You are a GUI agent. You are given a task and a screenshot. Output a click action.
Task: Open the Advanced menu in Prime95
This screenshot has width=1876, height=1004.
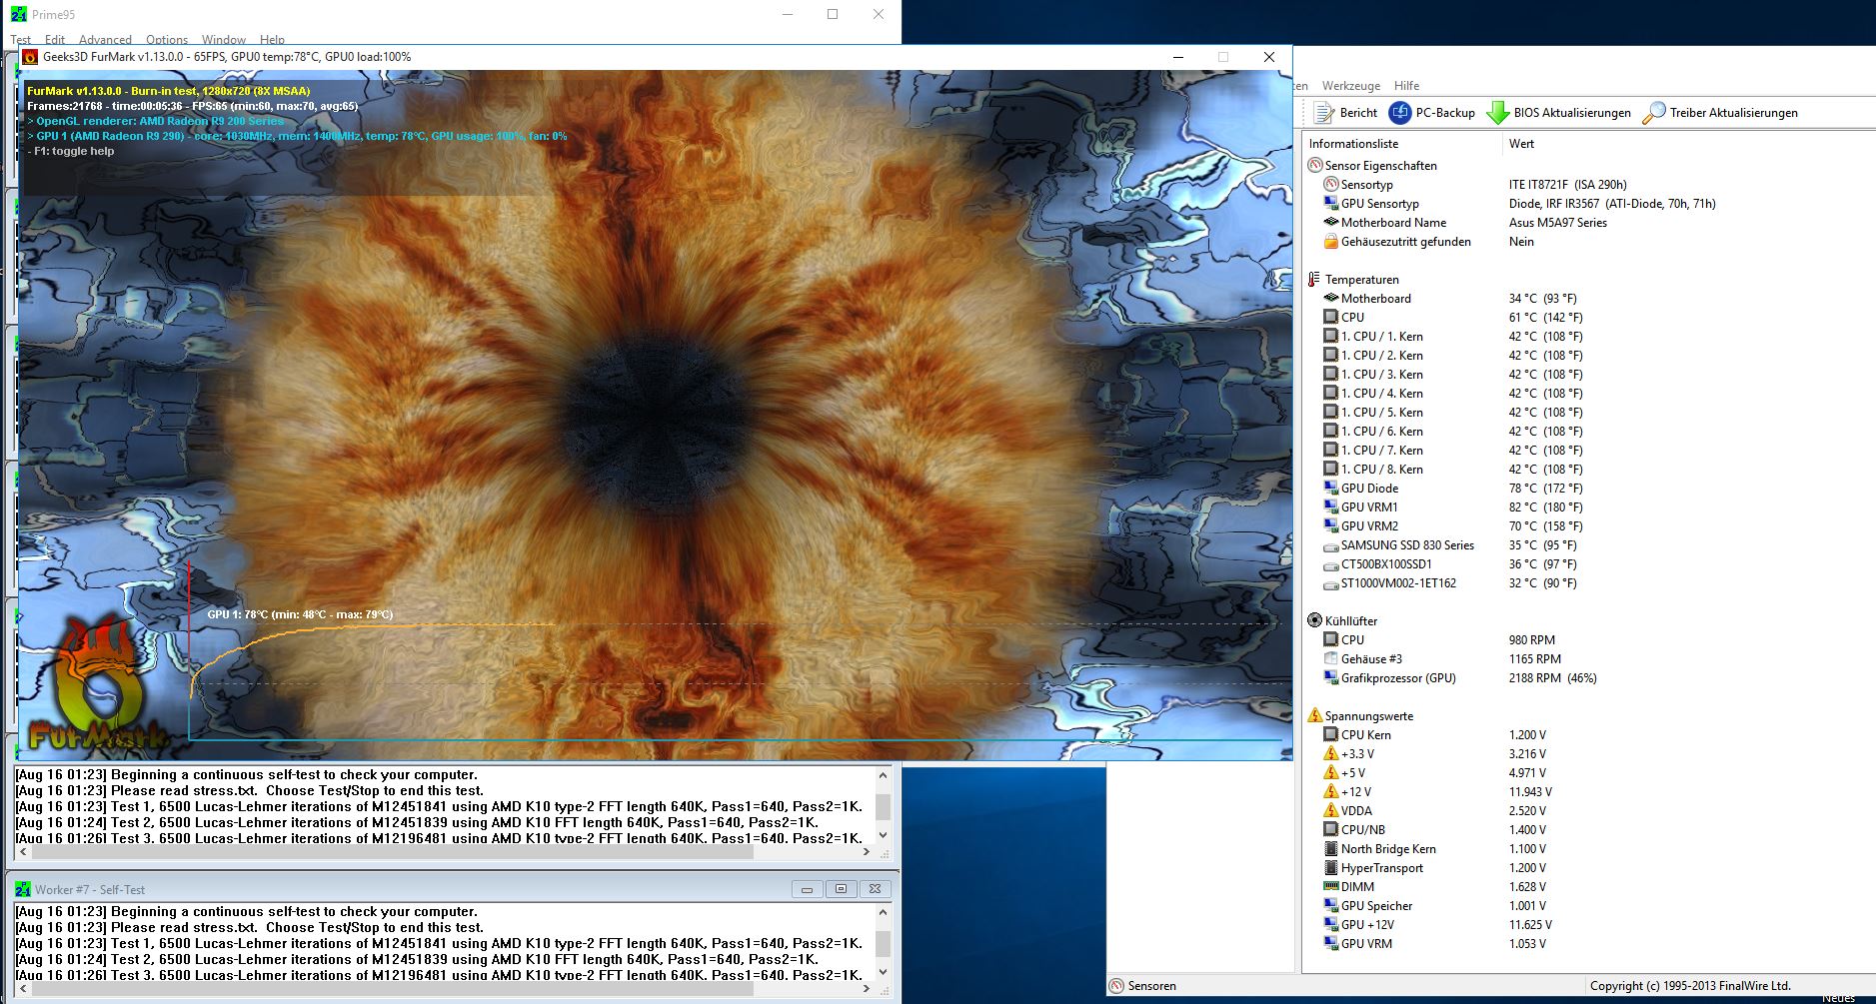105,40
